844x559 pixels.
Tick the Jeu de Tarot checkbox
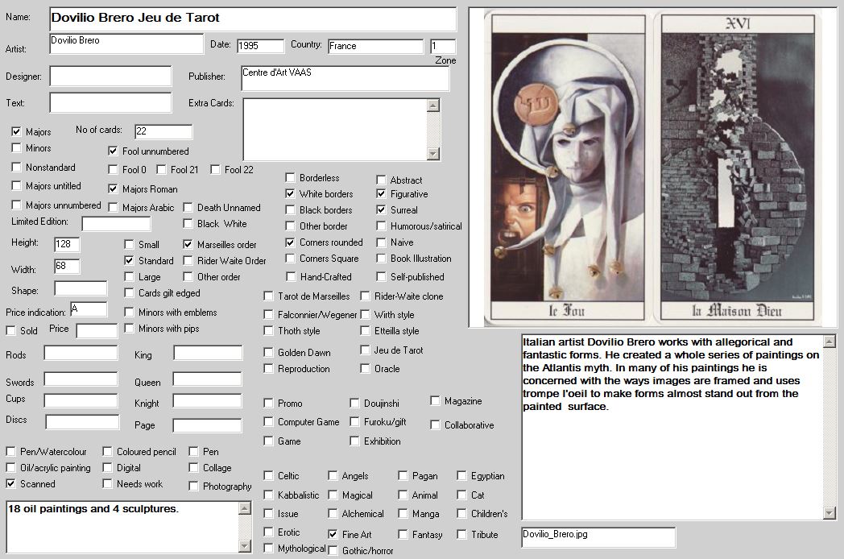(x=366, y=351)
